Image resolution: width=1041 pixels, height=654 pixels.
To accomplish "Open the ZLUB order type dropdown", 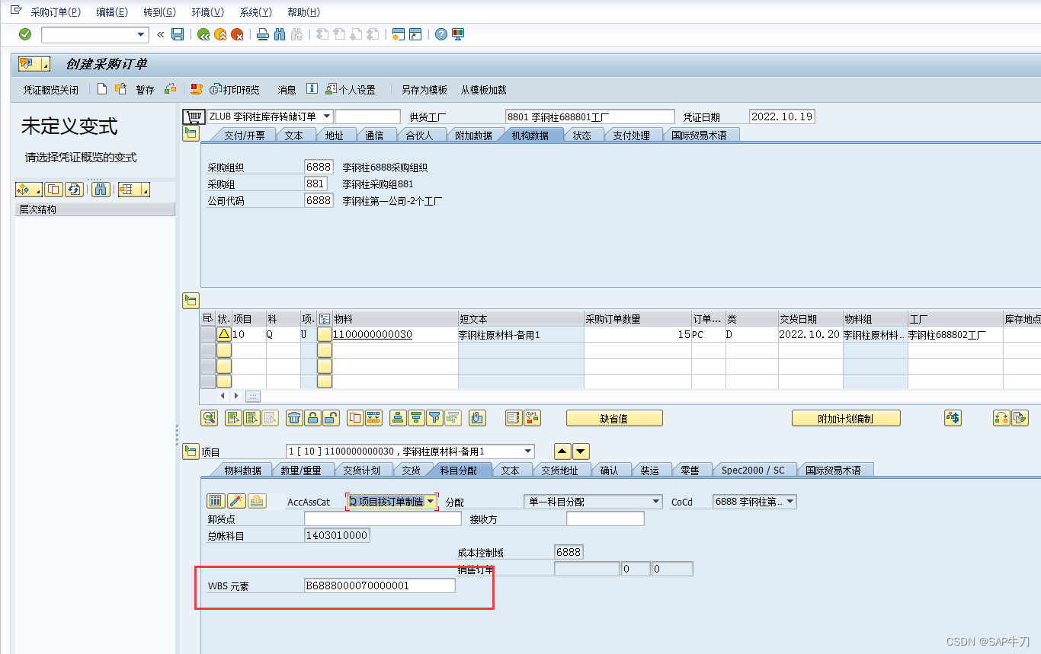I will (x=326, y=116).
